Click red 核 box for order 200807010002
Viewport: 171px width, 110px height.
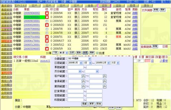click(47, 37)
